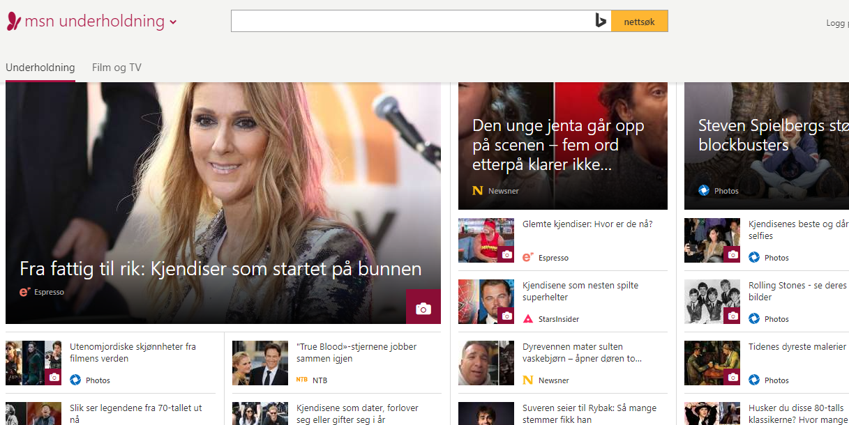Click the MSN butterfly logo
Image resolution: width=849 pixels, height=425 pixels.
pyautogui.click(x=13, y=20)
